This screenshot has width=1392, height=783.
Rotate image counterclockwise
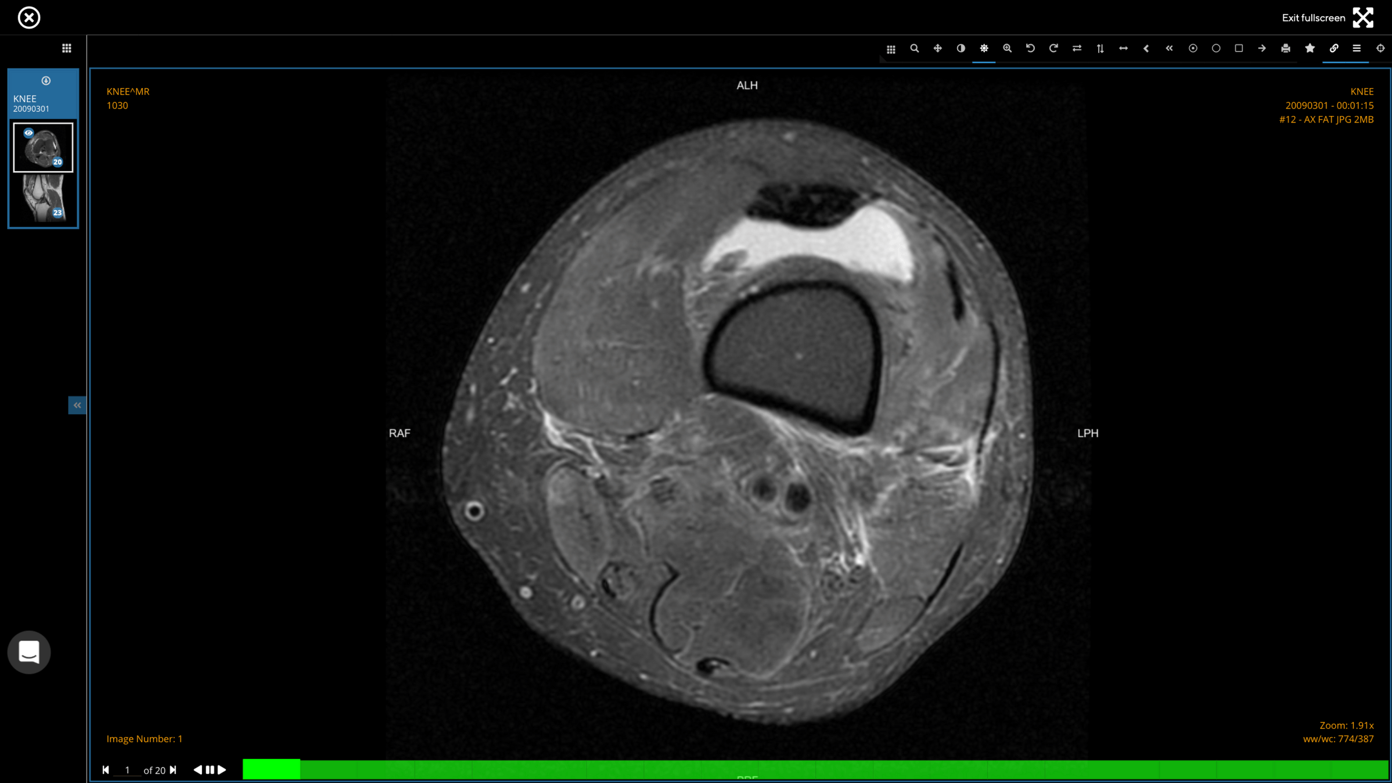click(x=1031, y=48)
